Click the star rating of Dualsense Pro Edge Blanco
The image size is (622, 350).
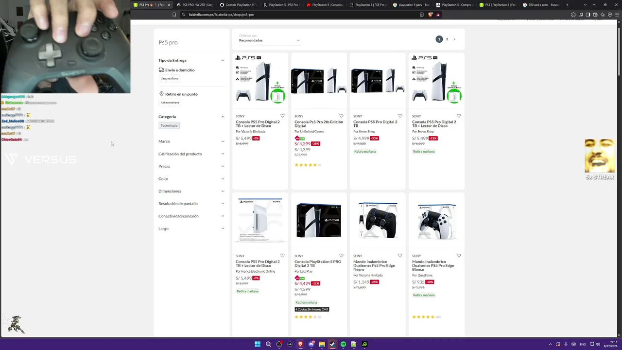pyautogui.click(x=423, y=317)
